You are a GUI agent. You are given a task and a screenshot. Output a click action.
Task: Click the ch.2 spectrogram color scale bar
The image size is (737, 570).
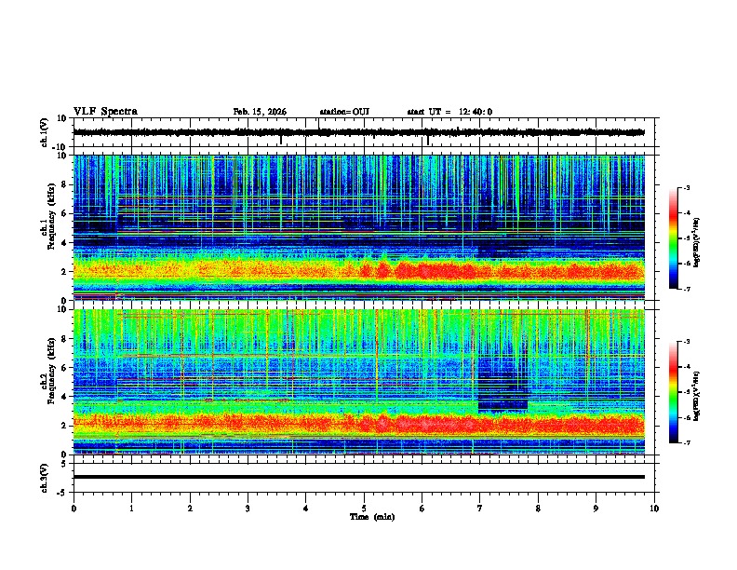pyautogui.click(x=673, y=392)
